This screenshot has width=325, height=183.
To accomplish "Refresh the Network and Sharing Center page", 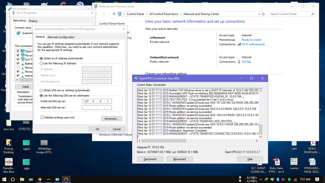I will click(263, 14).
